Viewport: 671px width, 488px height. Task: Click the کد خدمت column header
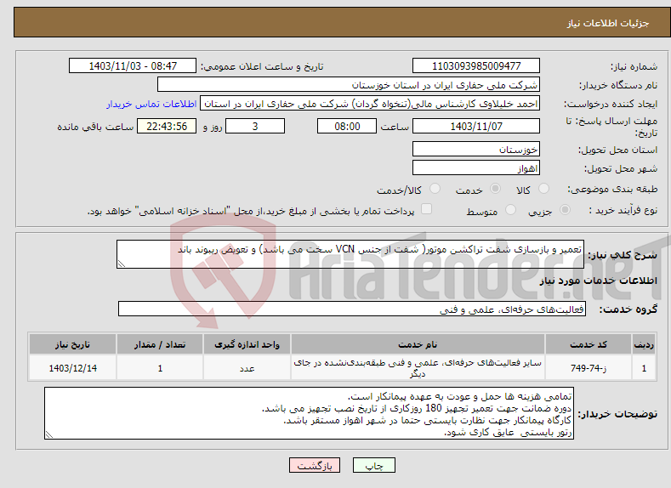coord(589,344)
